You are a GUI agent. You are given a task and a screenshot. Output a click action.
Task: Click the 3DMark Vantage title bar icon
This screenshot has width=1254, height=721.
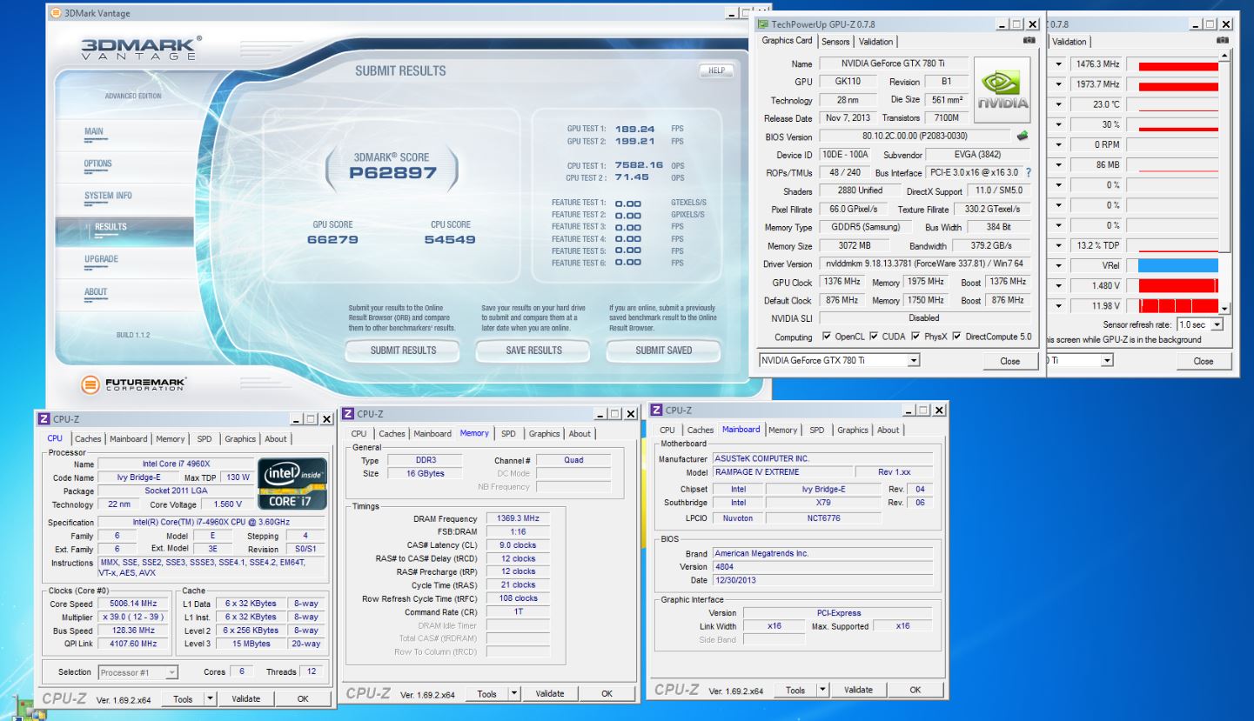(57, 12)
